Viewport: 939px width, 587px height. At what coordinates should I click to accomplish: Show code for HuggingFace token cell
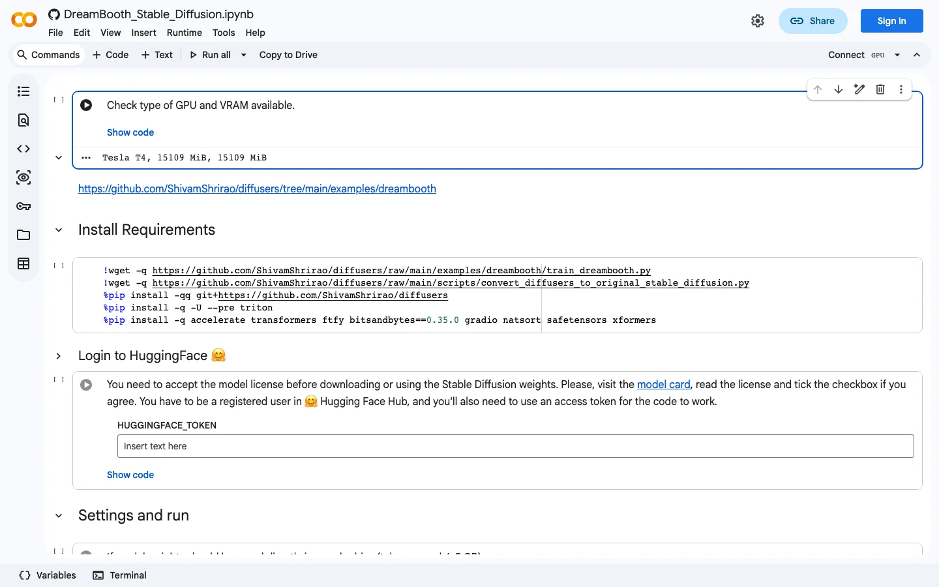pos(130,475)
